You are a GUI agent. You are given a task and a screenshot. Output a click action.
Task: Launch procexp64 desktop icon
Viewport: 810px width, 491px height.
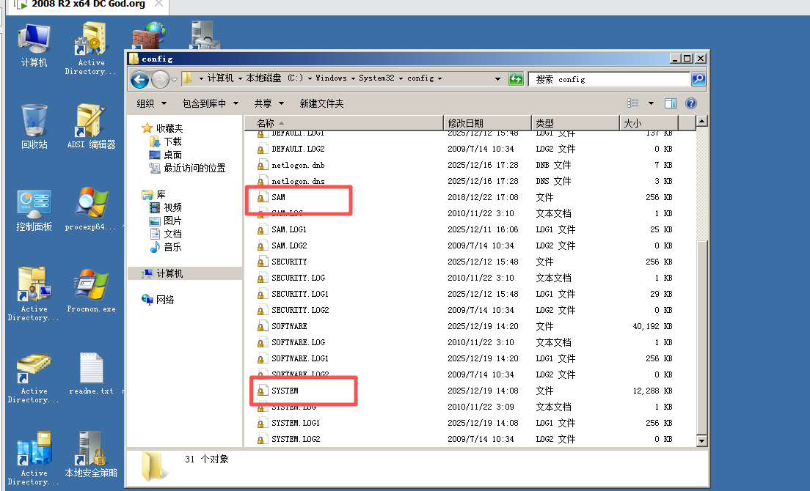click(x=91, y=210)
